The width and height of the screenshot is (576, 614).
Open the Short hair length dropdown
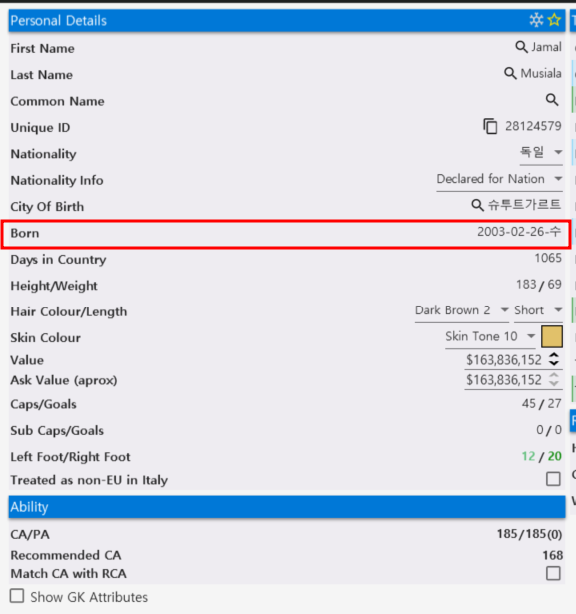tap(538, 310)
